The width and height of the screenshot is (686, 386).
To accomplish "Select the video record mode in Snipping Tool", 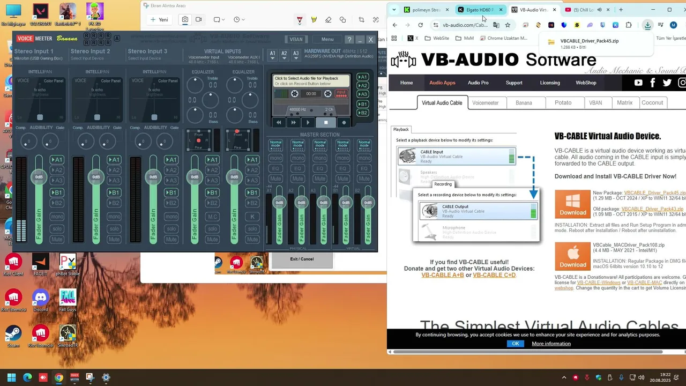I will tap(198, 19).
